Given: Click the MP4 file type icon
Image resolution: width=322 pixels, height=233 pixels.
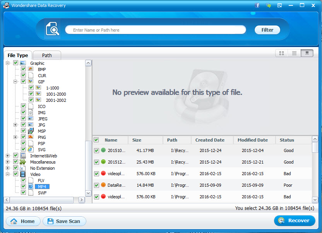Looking at the screenshot, I should (31, 186).
